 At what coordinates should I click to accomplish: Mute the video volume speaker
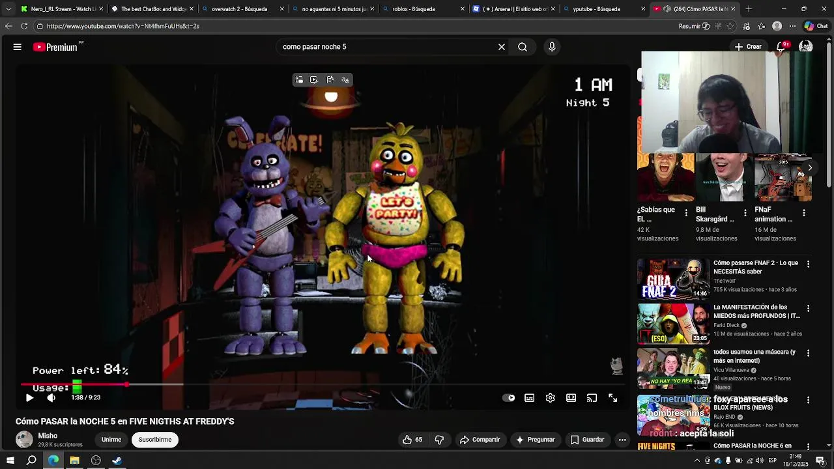point(51,398)
